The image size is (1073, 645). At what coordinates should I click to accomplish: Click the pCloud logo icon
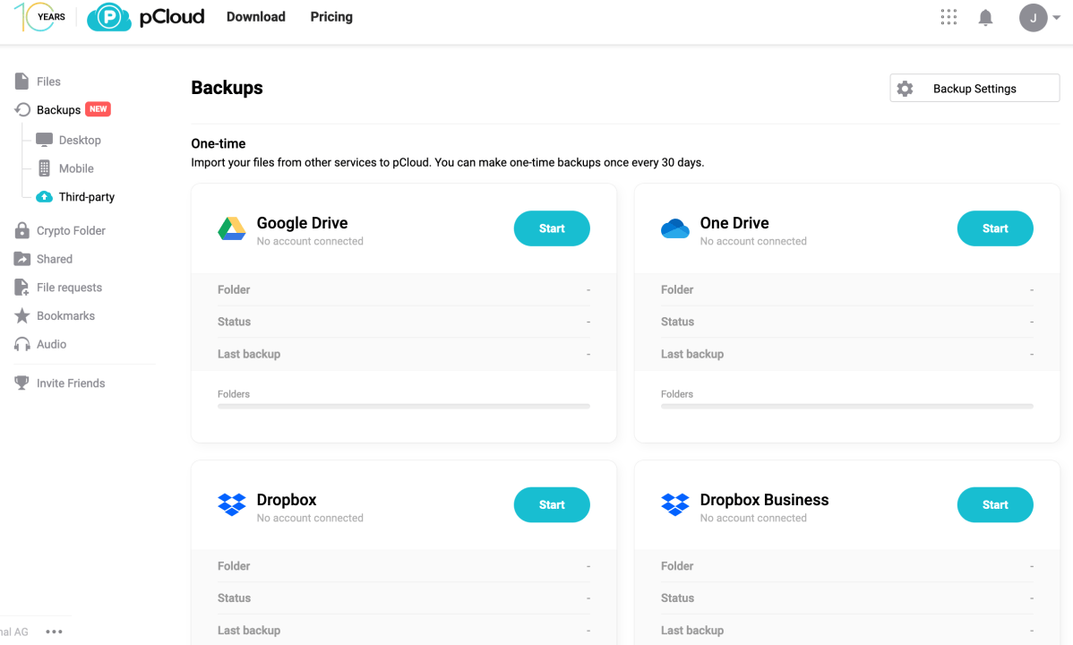click(108, 17)
